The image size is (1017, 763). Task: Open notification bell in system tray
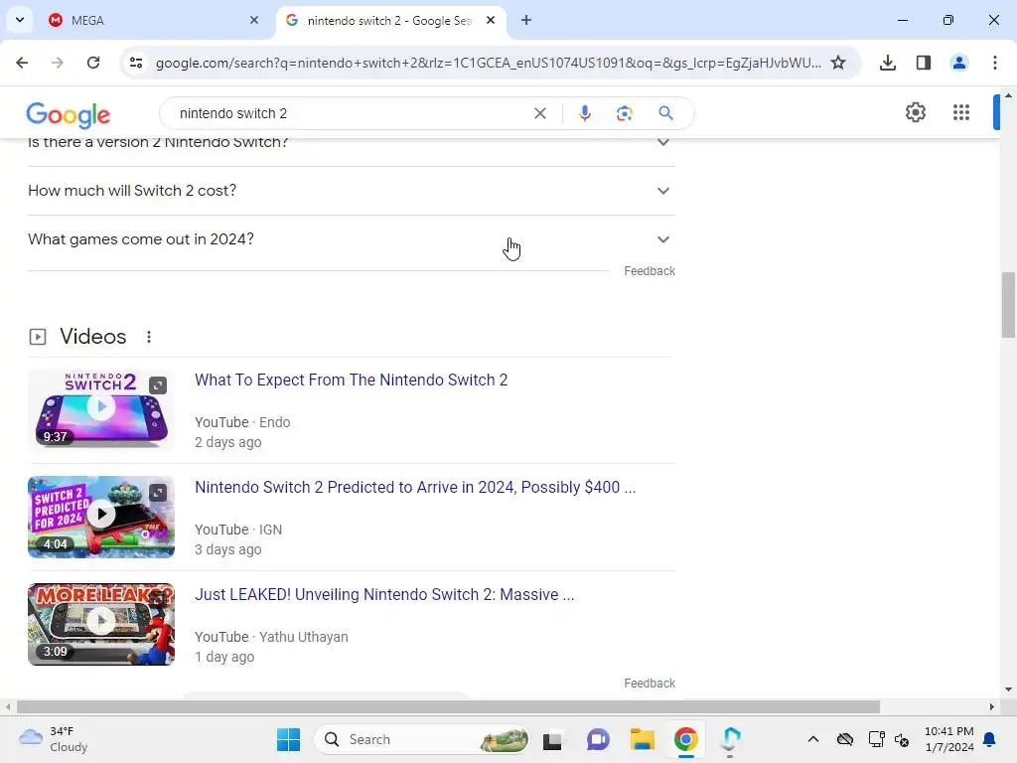989,739
